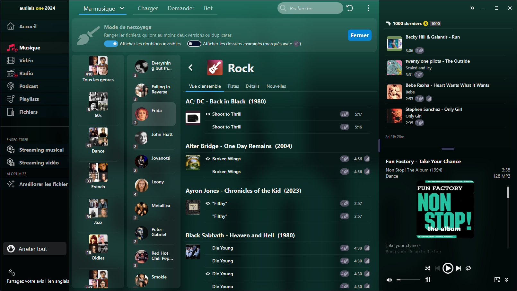Open Améliorer les fichiers AI tool

[x=34, y=184]
